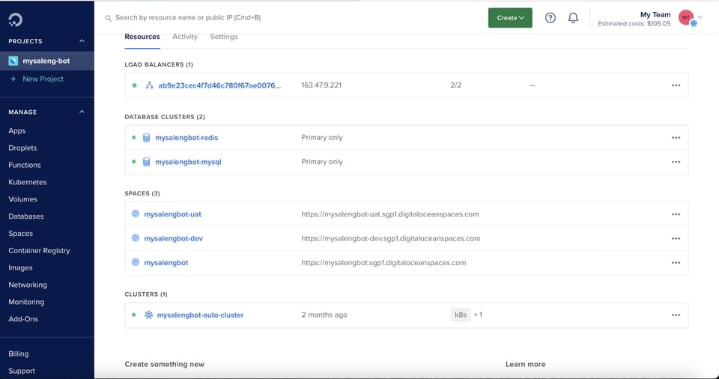Image resolution: width=719 pixels, height=379 pixels.
Task: Collapse the PROJECTS sidebar section
Action: click(x=82, y=41)
